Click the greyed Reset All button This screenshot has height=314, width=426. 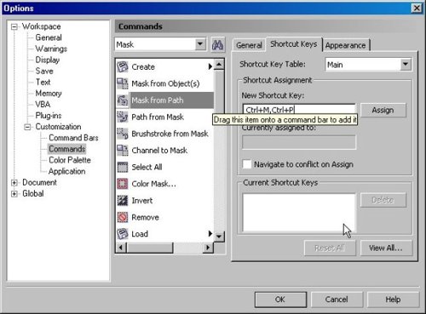330,248
